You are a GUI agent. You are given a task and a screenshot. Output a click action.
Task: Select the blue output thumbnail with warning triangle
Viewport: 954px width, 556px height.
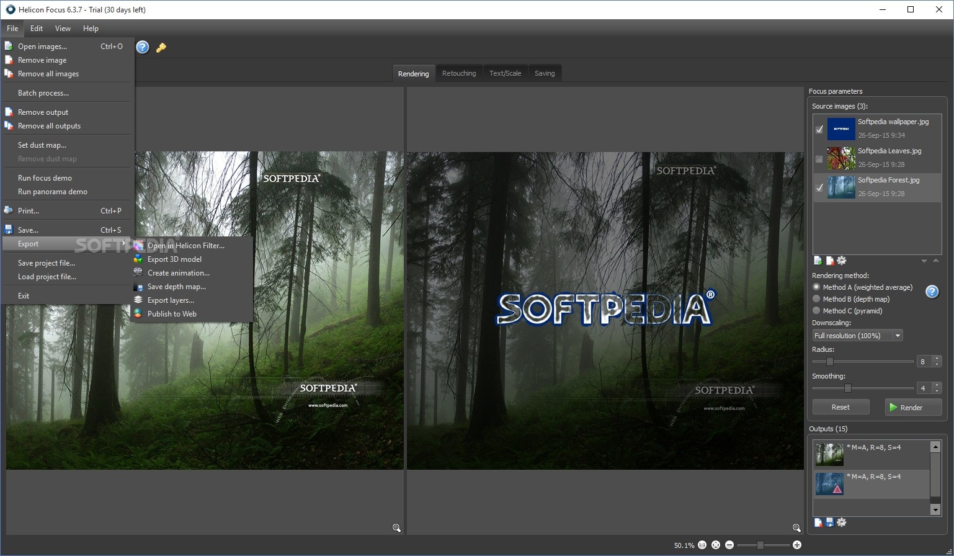[x=829, y=484]
